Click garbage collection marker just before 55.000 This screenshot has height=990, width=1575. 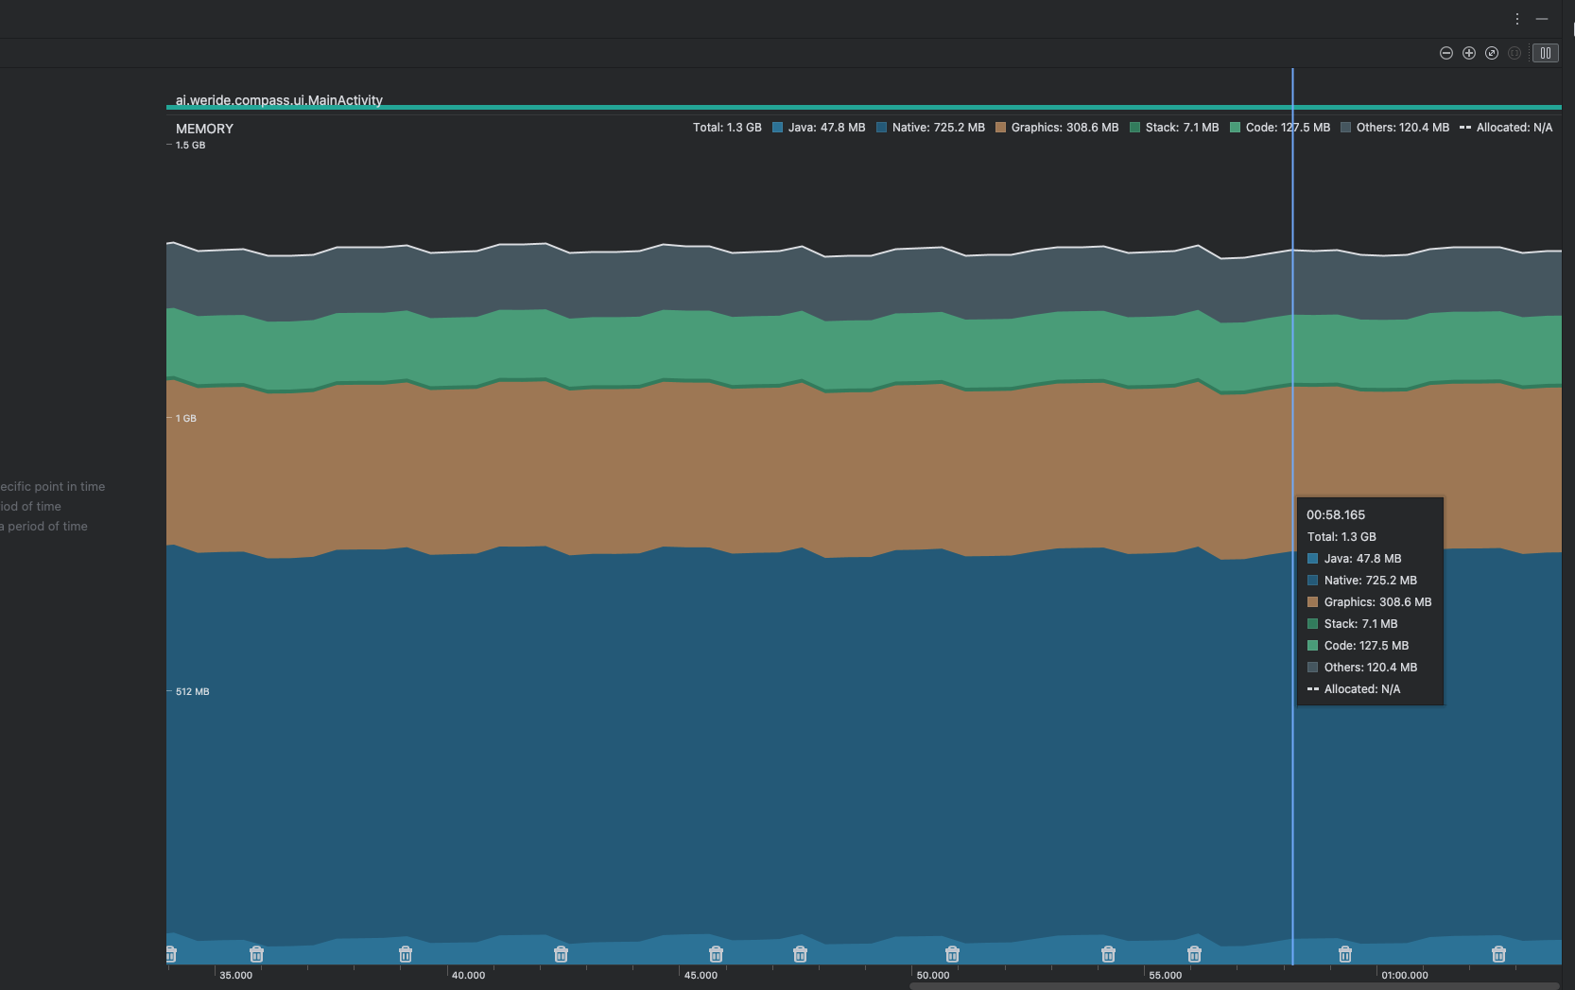point(1108,954)
